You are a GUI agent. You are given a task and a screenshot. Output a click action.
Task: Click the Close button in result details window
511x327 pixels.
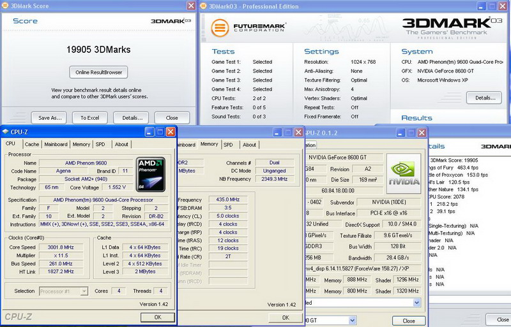click(x=500, y=319)
